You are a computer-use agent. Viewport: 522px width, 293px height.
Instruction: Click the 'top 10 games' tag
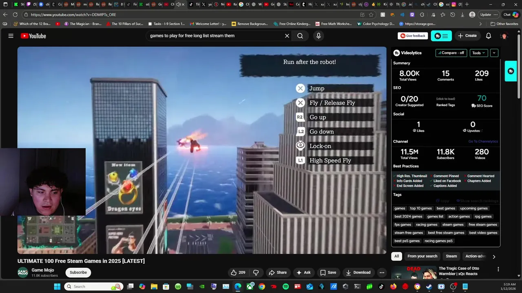pyautogui.click(x=421, y=208)
